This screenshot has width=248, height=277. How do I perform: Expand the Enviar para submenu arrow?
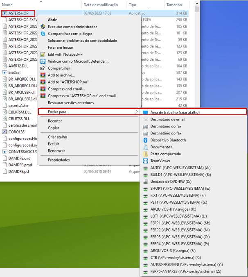(x=136, y=111)
